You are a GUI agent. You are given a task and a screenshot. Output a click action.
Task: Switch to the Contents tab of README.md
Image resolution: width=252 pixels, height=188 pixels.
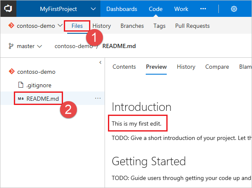124,67
